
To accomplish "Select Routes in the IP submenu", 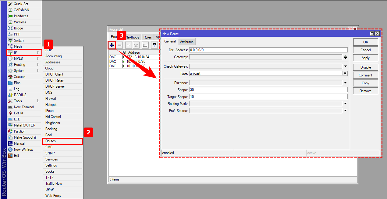I will coord(51,141).
